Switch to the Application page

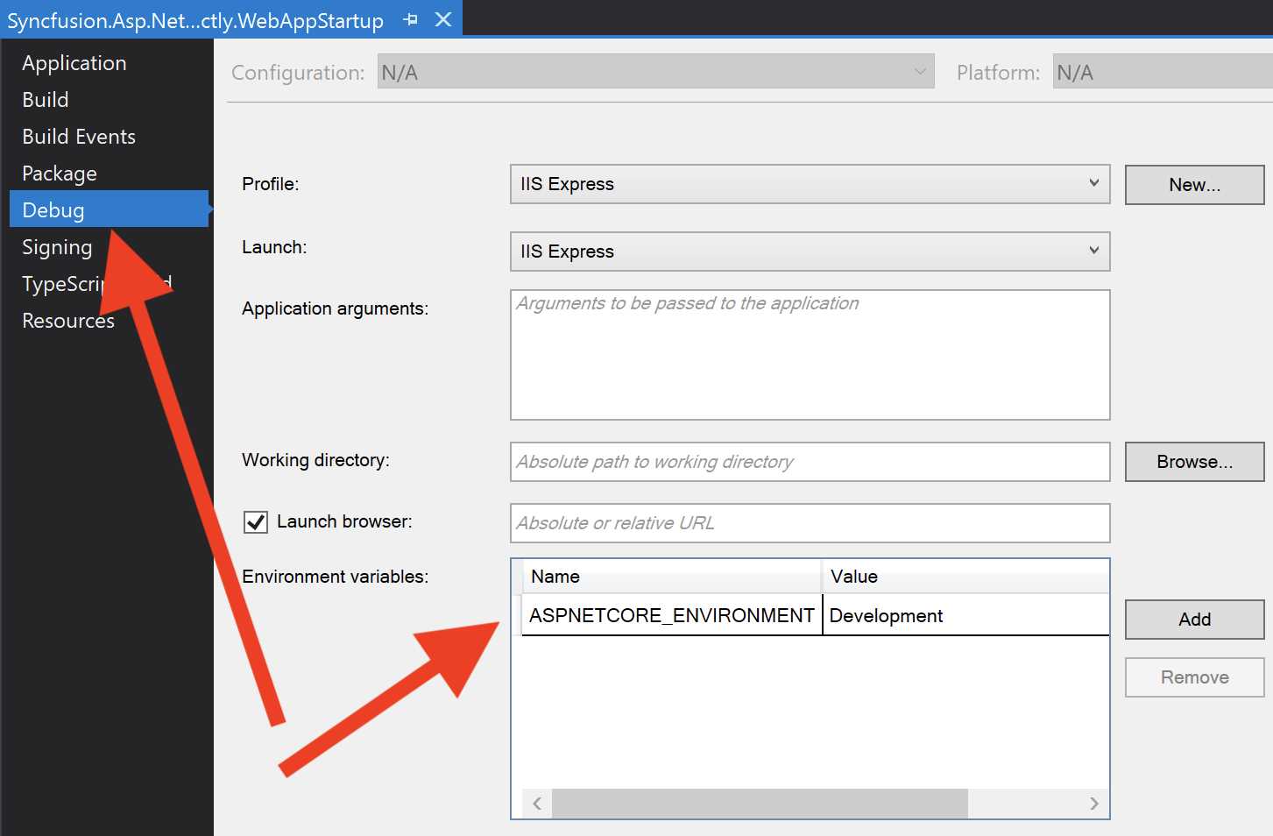pos(74,62)
